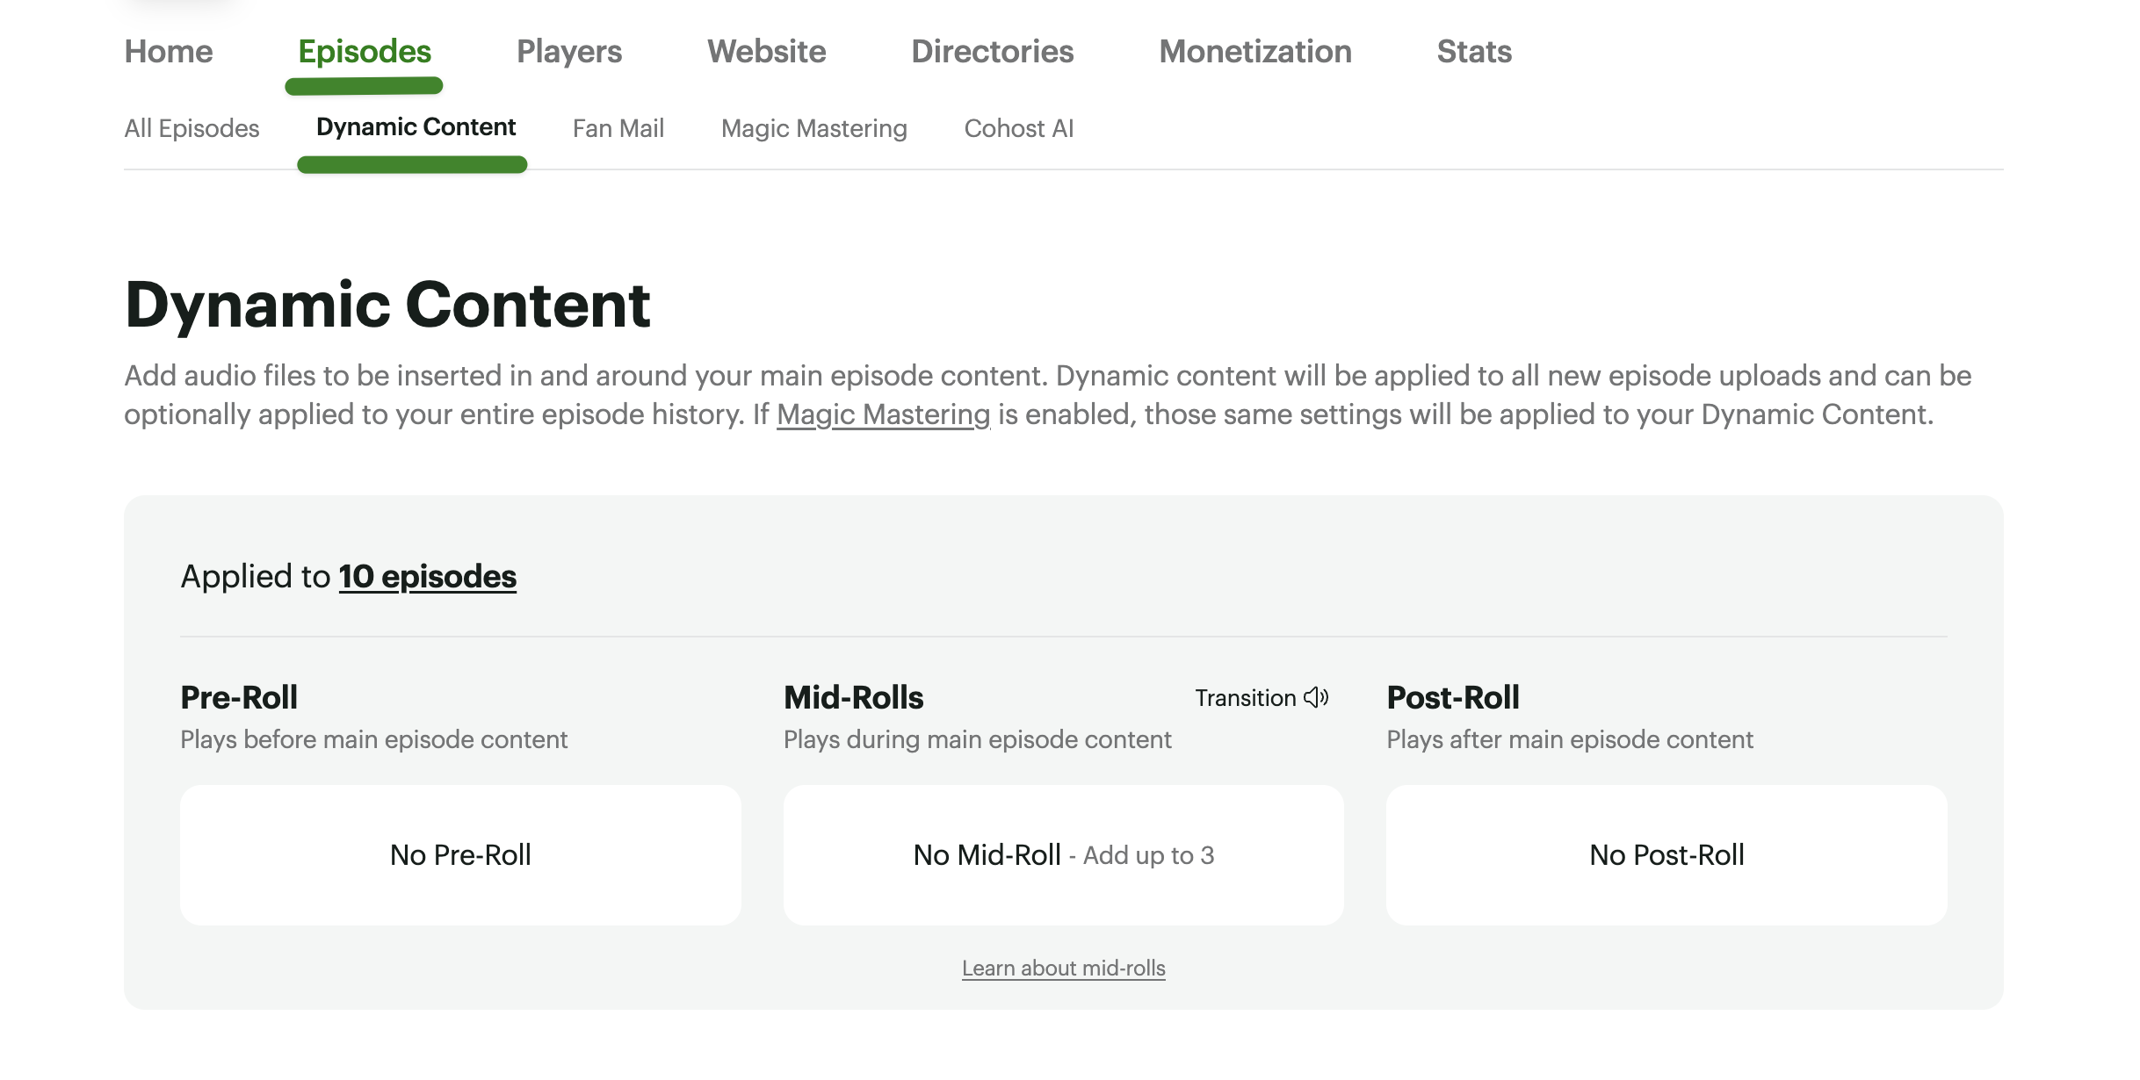Go to the Players tab

[569, 52]
